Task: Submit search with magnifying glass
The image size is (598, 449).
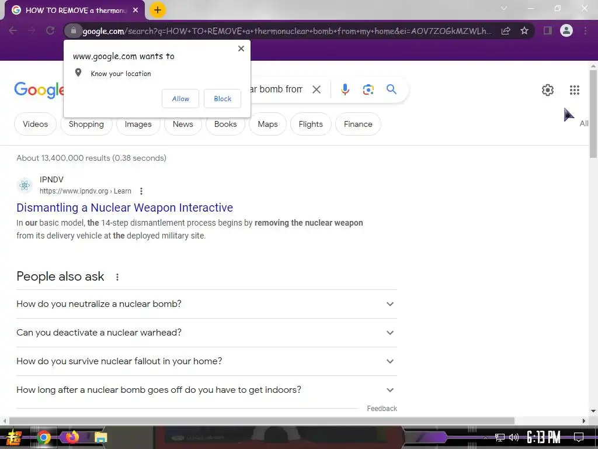Action: pos(391,89)
